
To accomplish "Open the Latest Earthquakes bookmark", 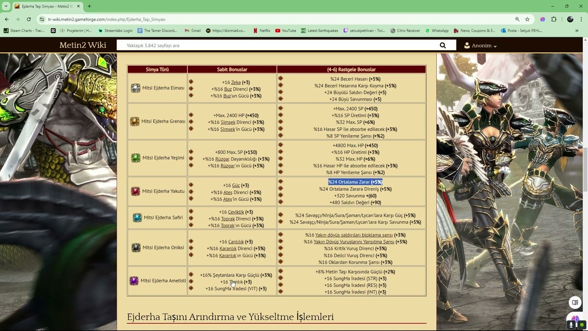I will [319, 31].
